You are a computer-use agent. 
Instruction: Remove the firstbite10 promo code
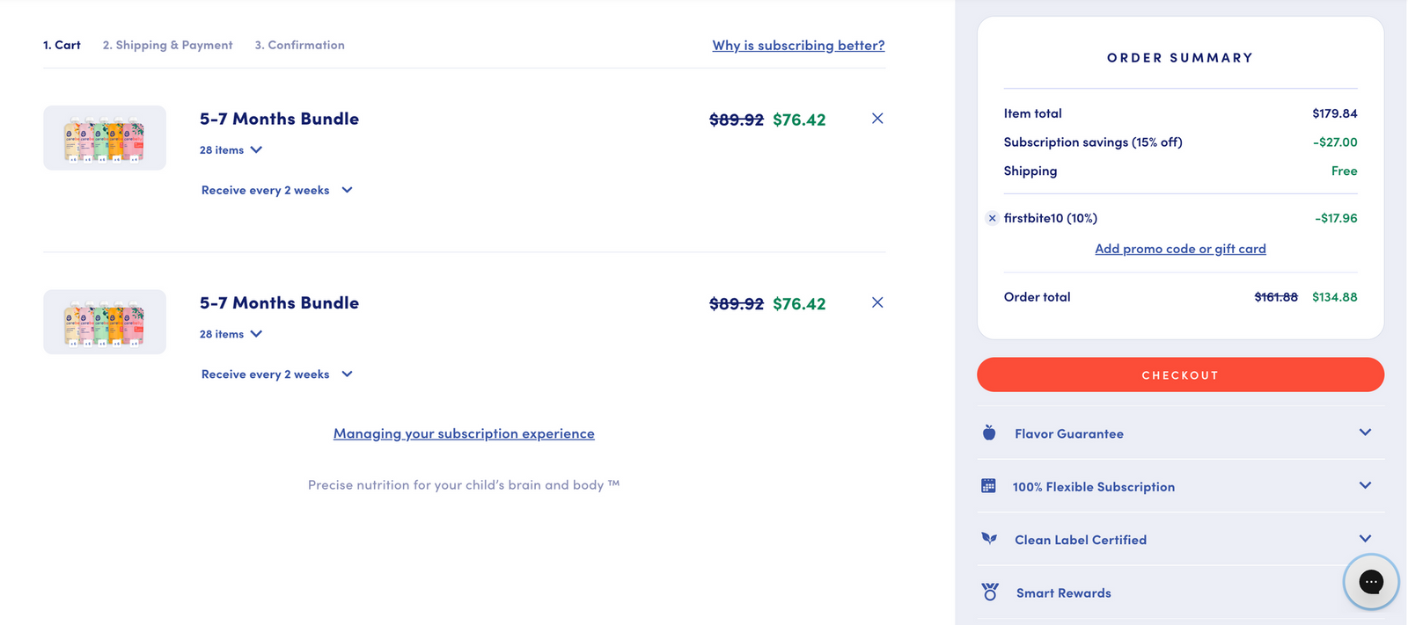(992, 218)
